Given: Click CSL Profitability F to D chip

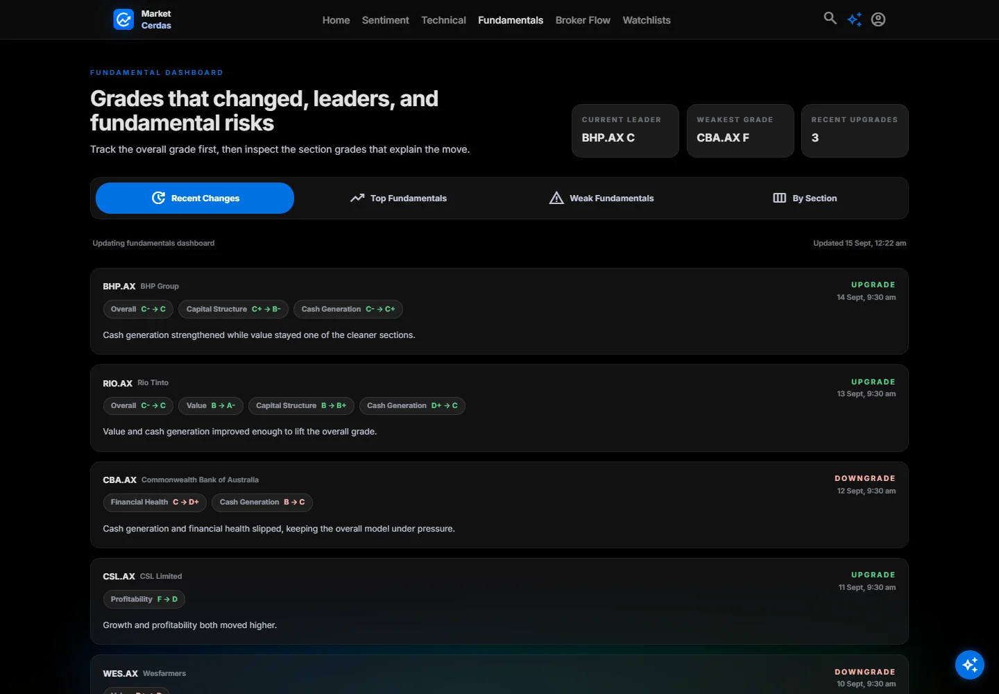Looking at the screenshot, I should tap(144, 599).
